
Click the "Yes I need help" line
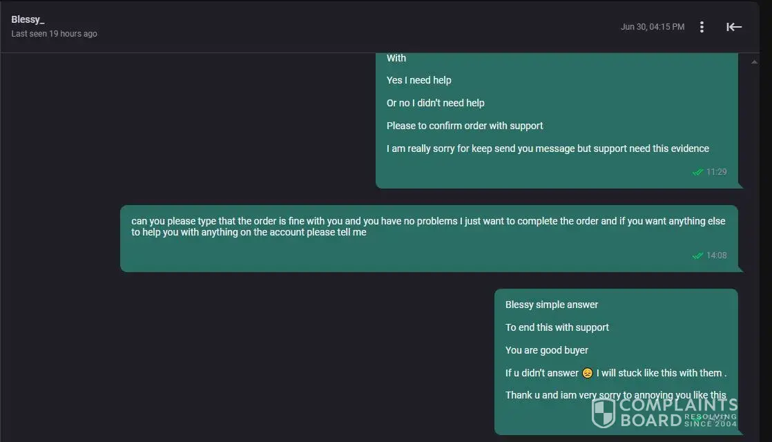(418, 80)
